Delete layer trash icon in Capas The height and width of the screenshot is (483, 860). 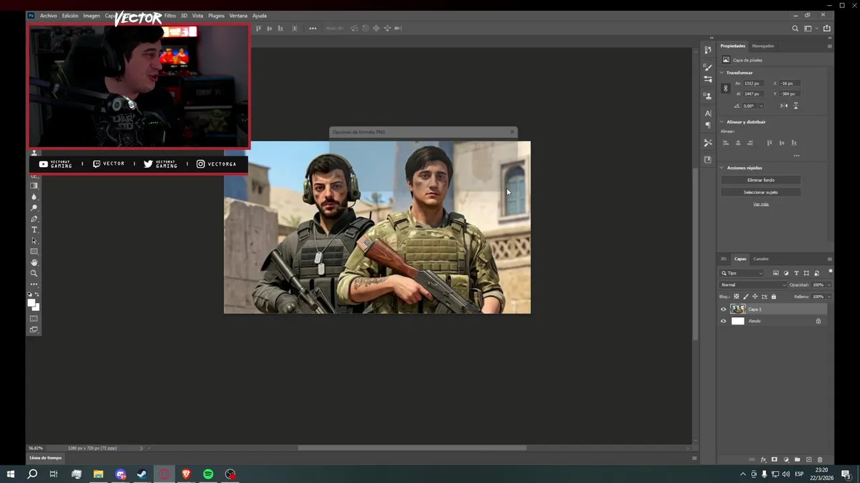tap(820, 460)
